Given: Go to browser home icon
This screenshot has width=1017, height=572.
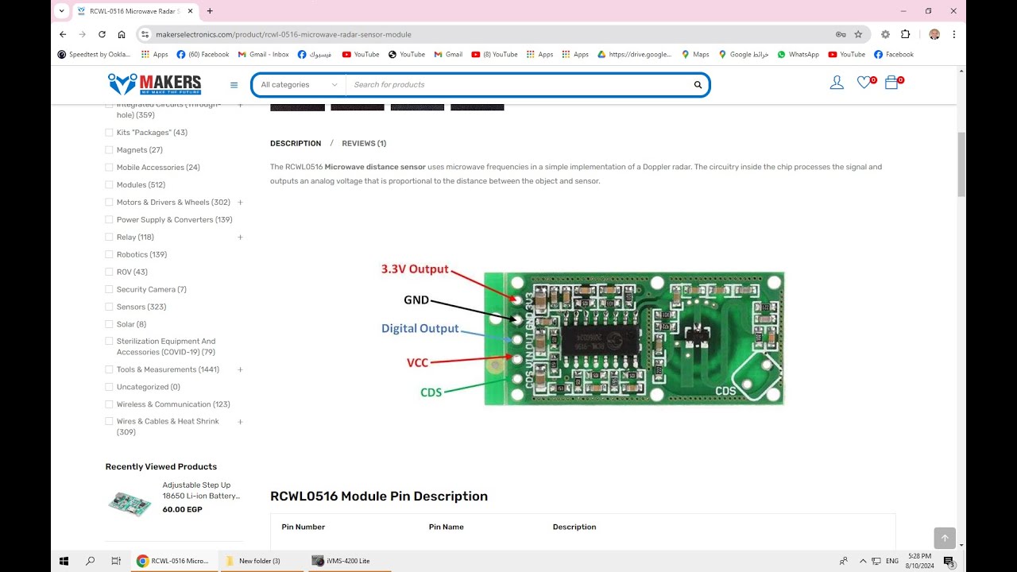Looking at the screenshot, I should (x=122, y=34).
